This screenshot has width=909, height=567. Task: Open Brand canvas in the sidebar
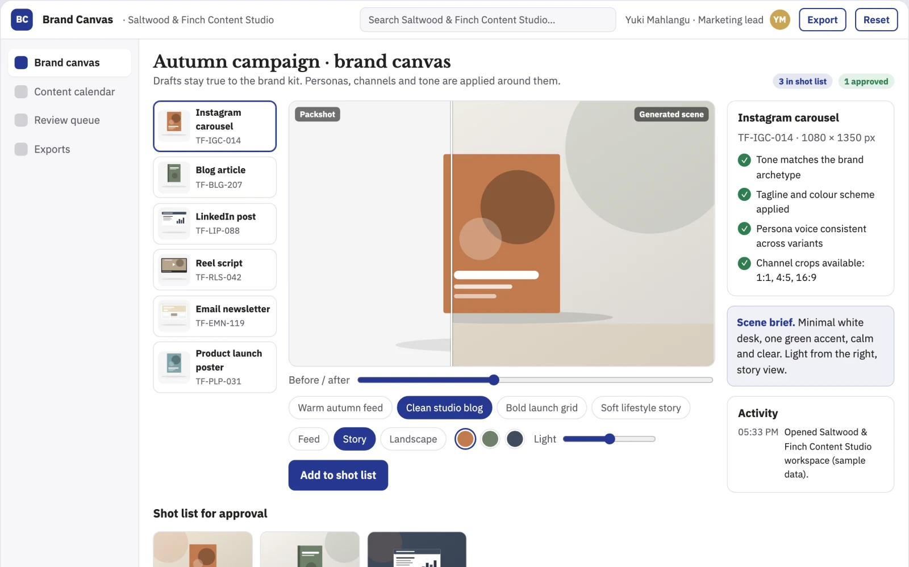(x=69, y=62)
